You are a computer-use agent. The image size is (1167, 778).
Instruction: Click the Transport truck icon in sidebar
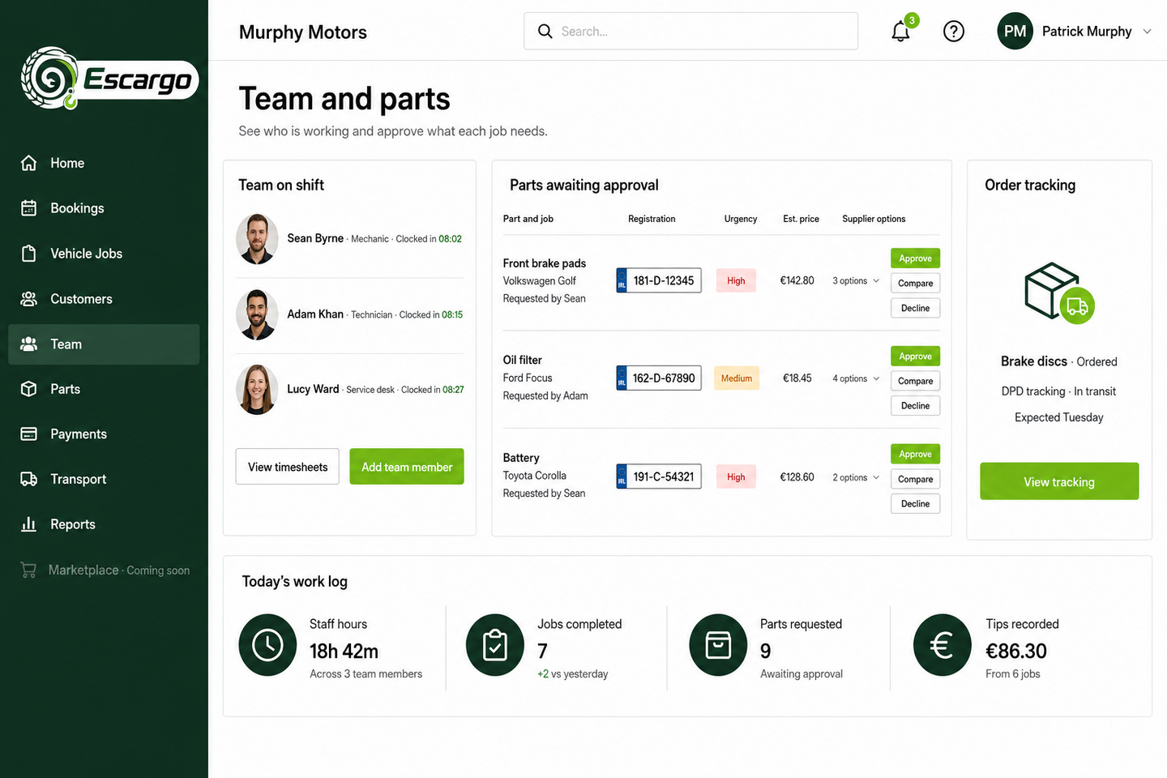[28, 479]
